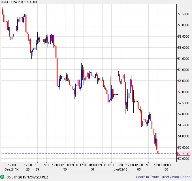Click the timestamp 05 Jan 2015 17:47:23 MEZ

tap(27, 177)
